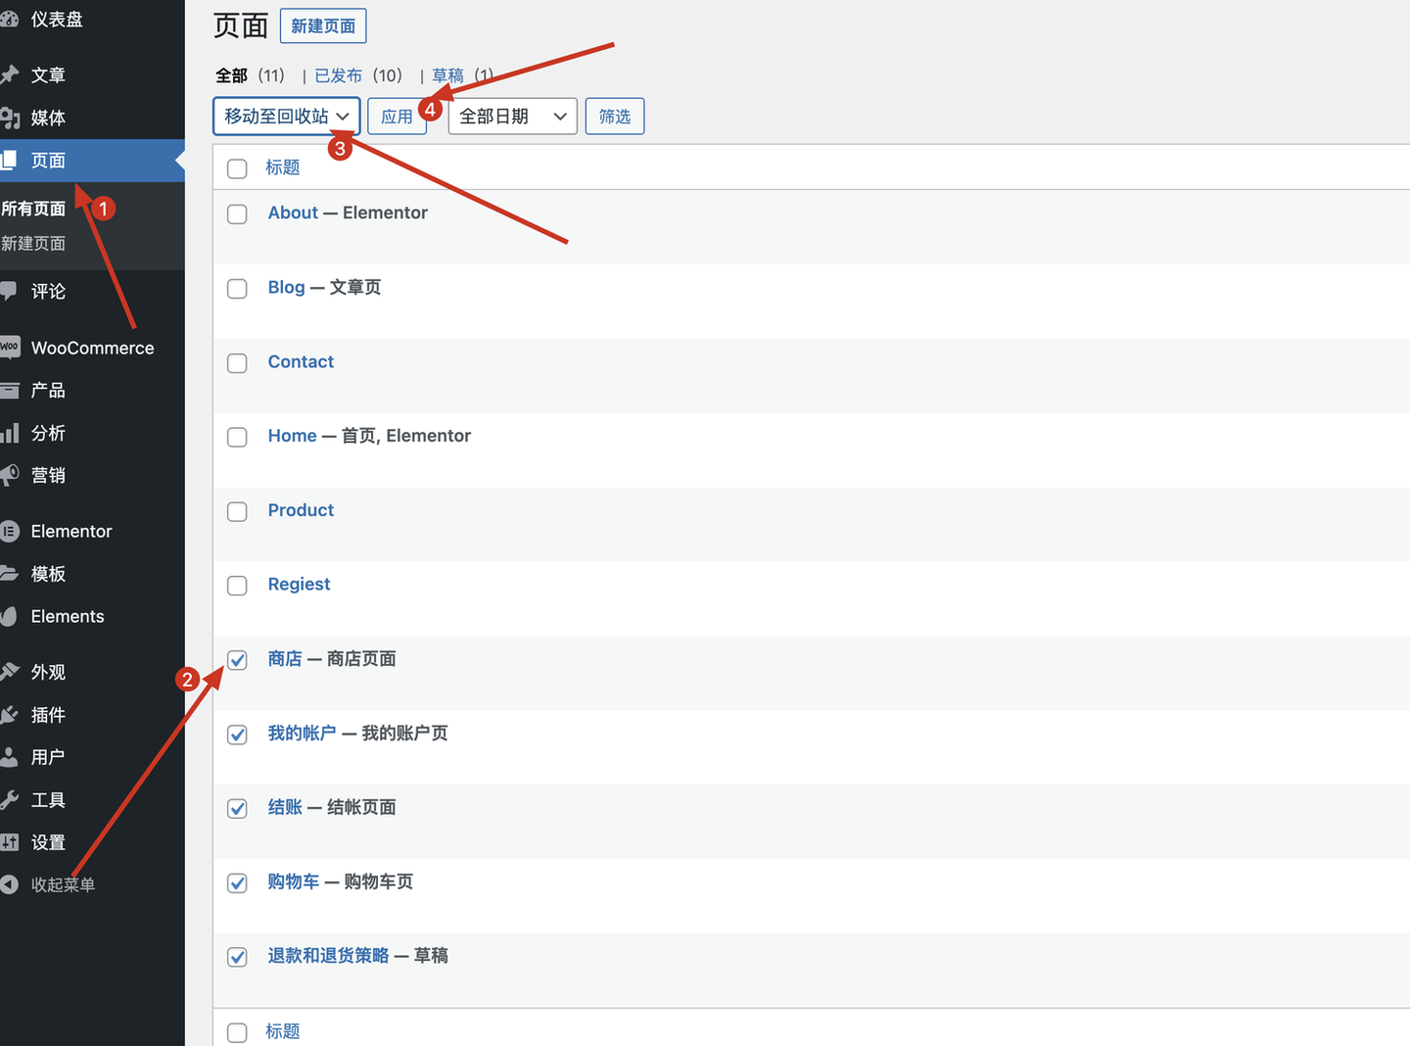Viewport: 1410px width, 1046px height.
Task: Open the 我的帐户 page link
Action: (302, 733)
